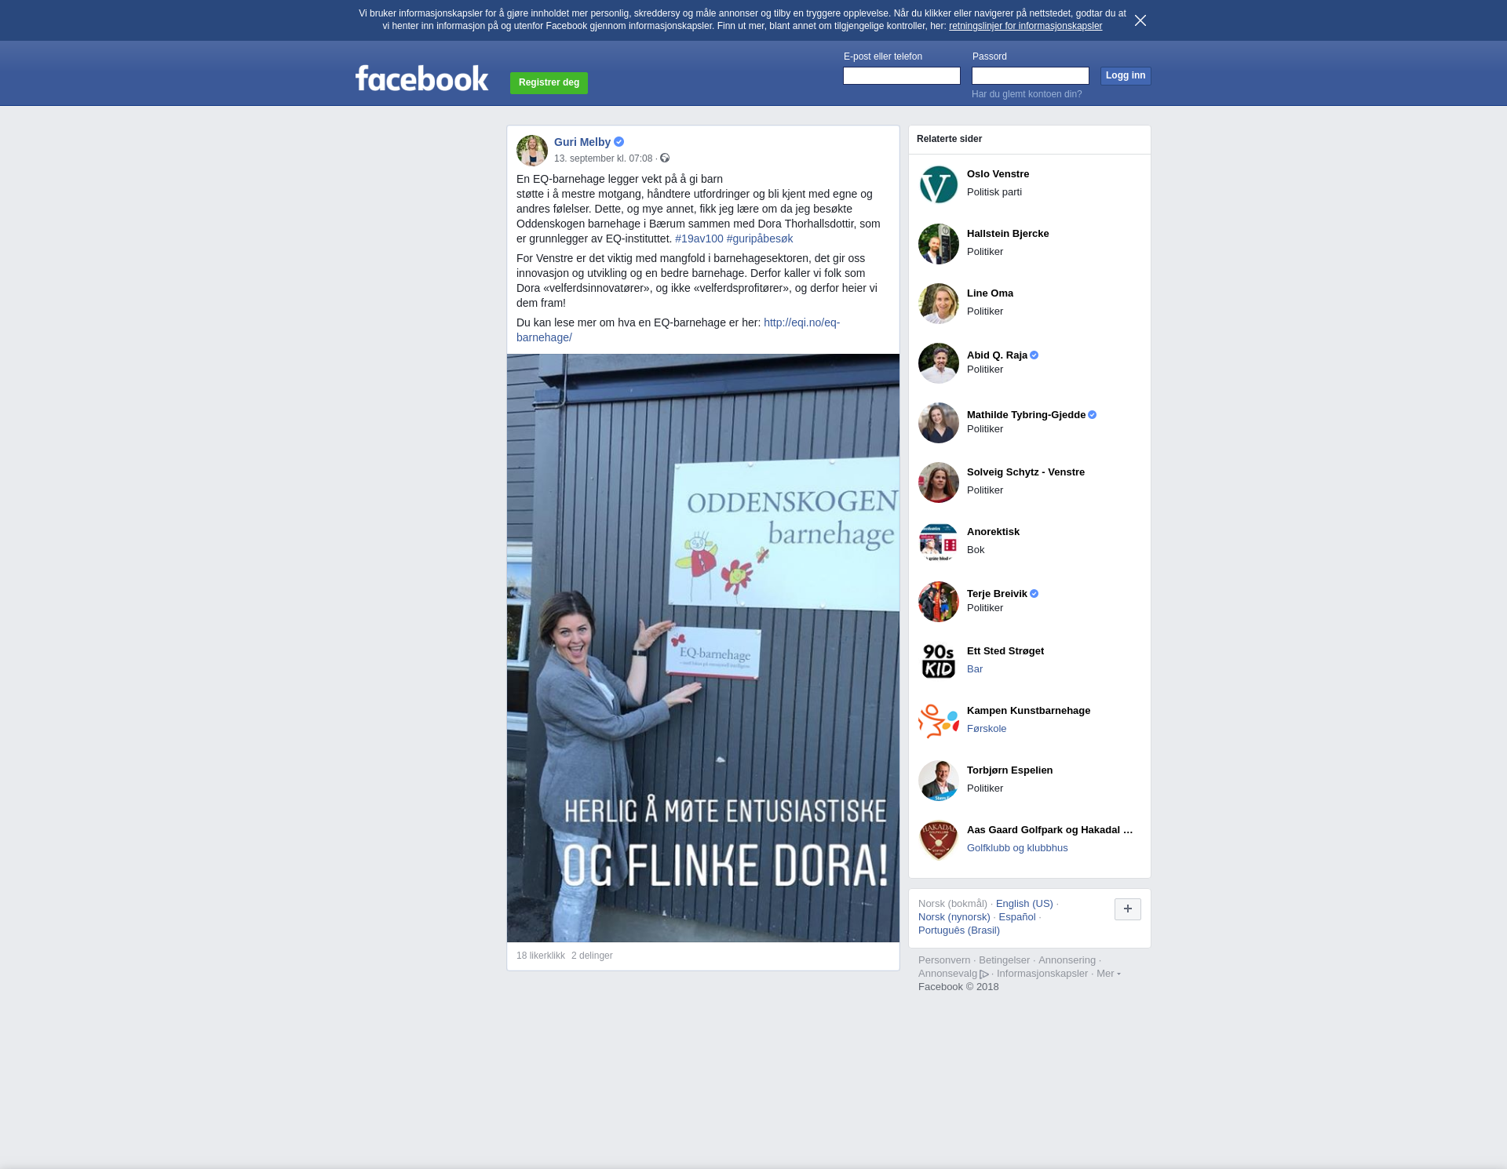Close the cookie notice banner

[x=1140, y=20]
